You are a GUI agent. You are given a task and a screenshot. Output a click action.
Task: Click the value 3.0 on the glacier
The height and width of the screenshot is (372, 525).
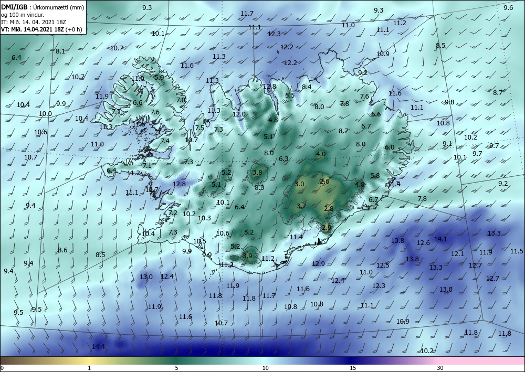click(x=299, y=184)
